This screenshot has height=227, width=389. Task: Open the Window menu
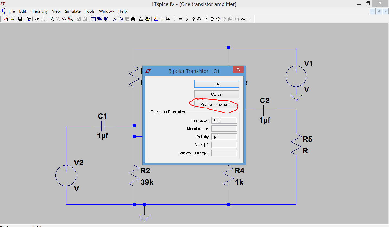[x=106, y=11]
